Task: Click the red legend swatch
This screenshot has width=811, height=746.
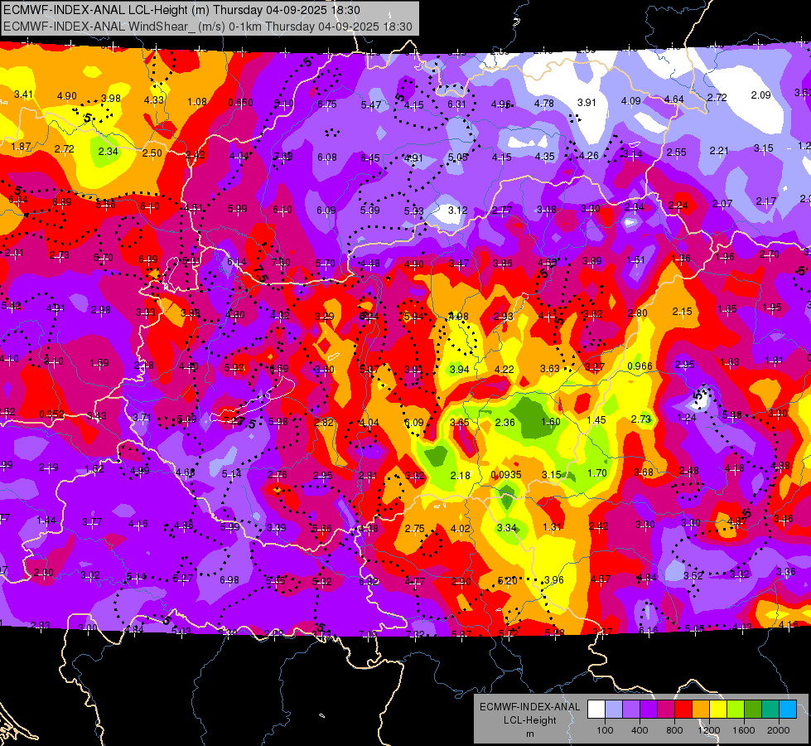Action: tap(683, 710)
